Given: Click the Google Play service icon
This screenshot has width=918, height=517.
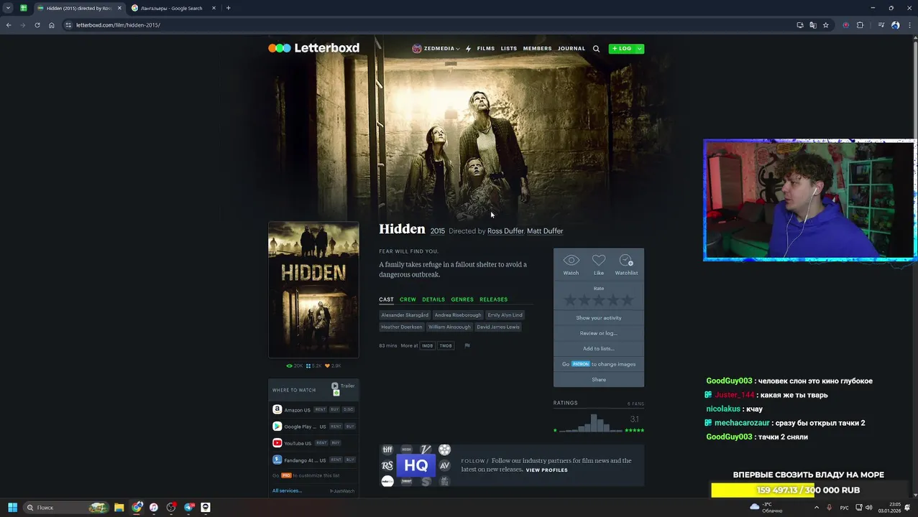Looking at the screenshot, I should point(277,427).
